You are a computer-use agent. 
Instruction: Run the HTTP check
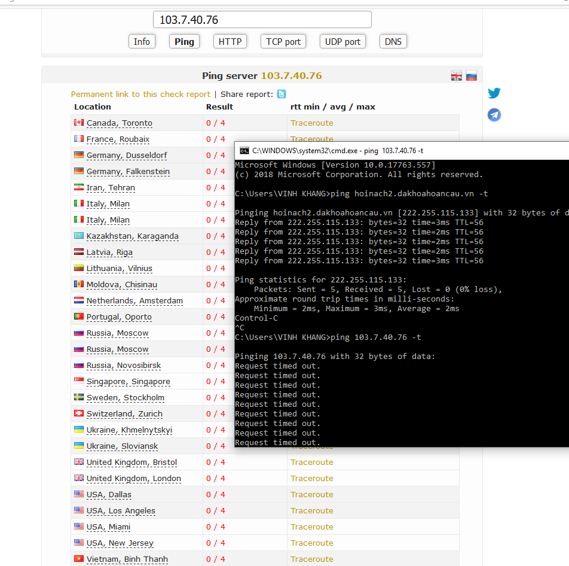[230, 41]
